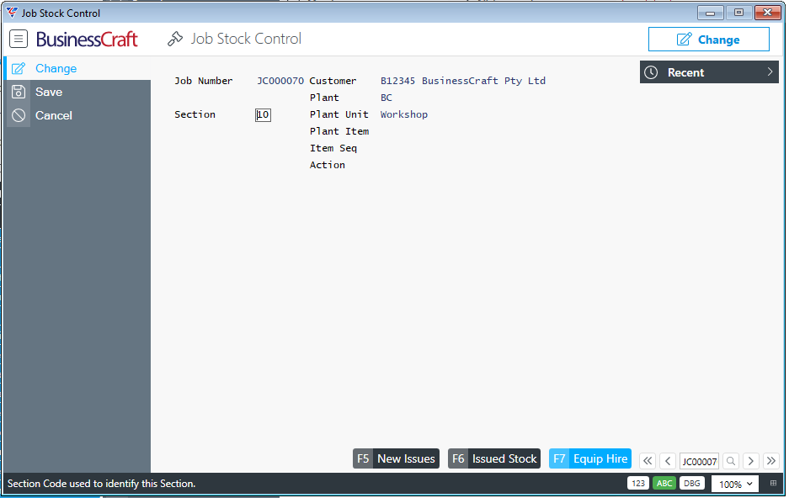This screenshot has height=498, width=789.
Task: Jump to the last record
Action: 770,461
